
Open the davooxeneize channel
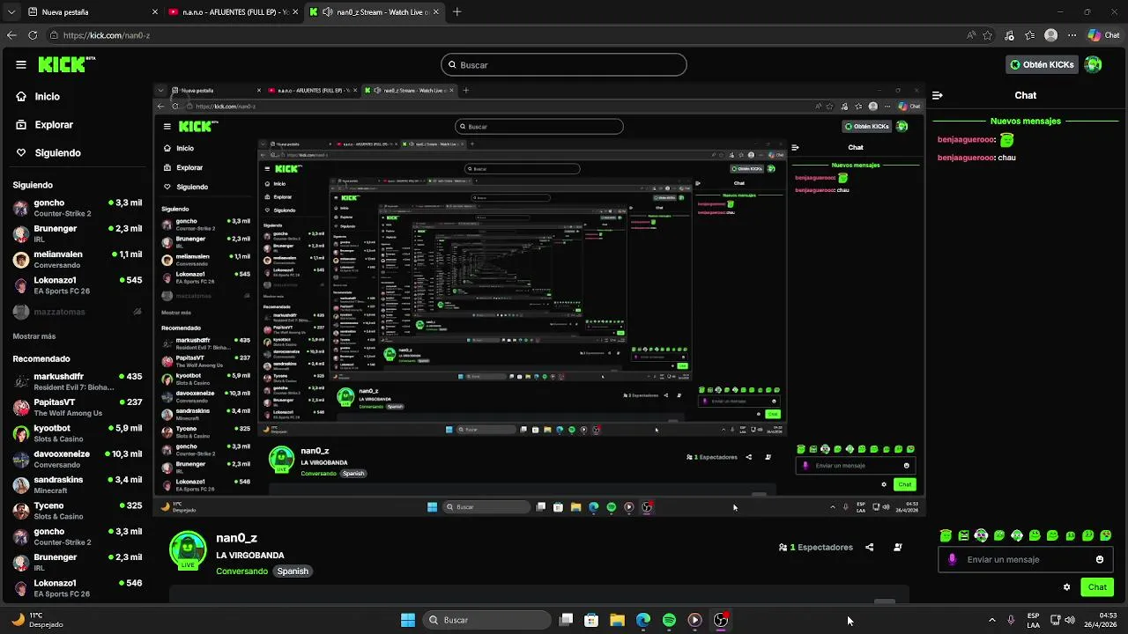click(78, 459)
